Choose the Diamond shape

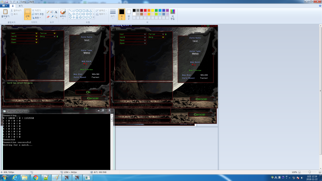coord(74,14)
